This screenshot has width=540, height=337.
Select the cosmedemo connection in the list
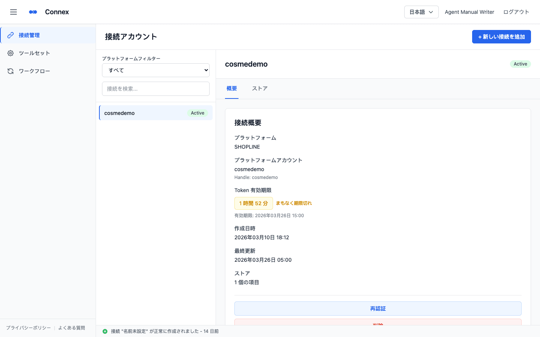coord(156,113)
